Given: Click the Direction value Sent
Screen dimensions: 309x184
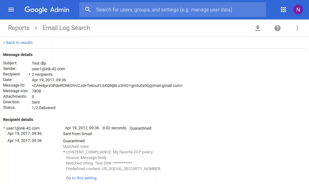Looking at the screenshot, I should point(36,102).
